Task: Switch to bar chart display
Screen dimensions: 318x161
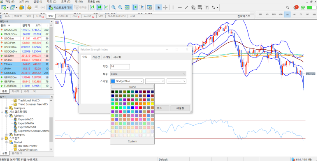Action: 93,7
